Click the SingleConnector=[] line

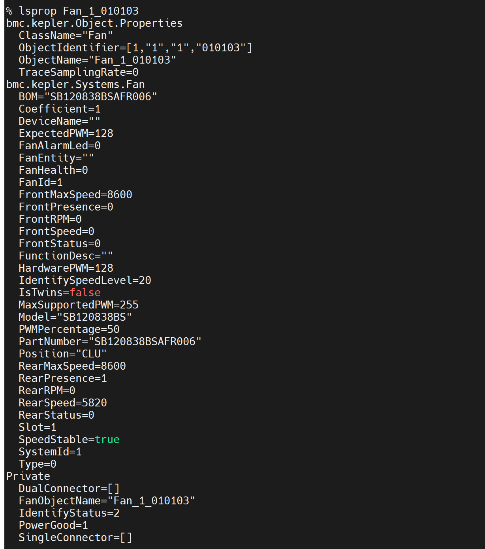[75, 538]
